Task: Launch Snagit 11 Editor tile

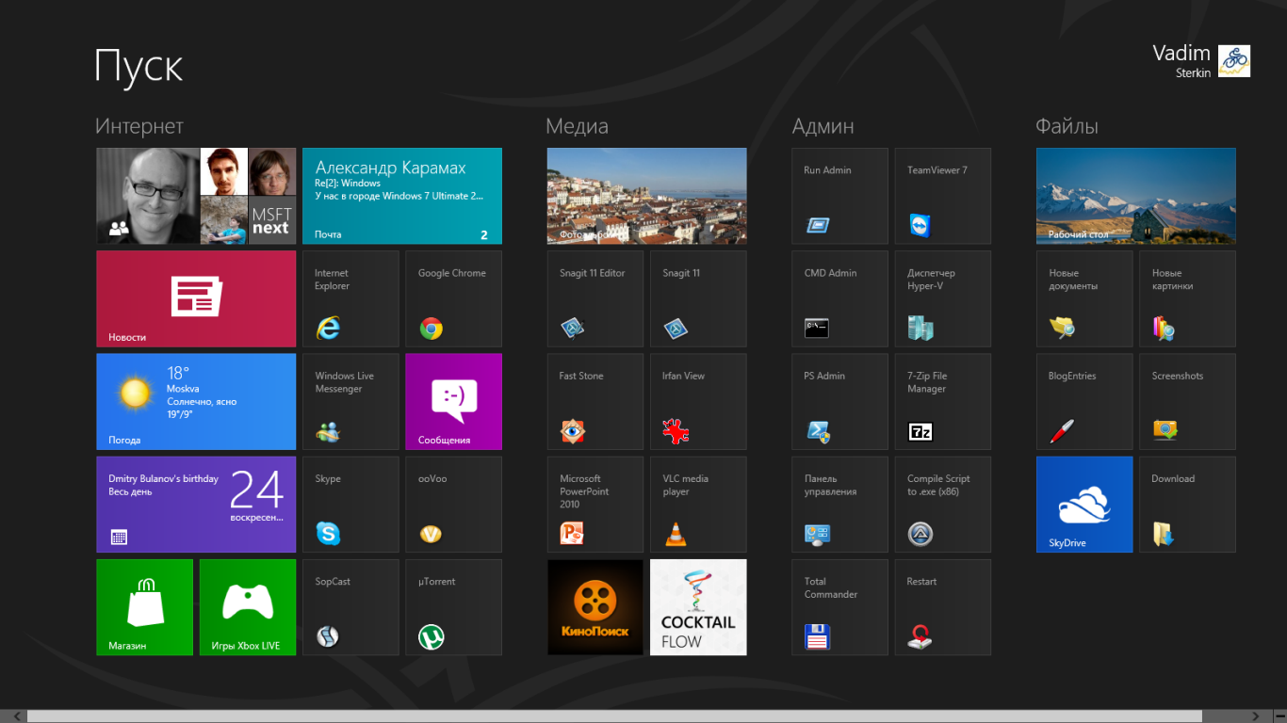Action: tap(595, 298)
